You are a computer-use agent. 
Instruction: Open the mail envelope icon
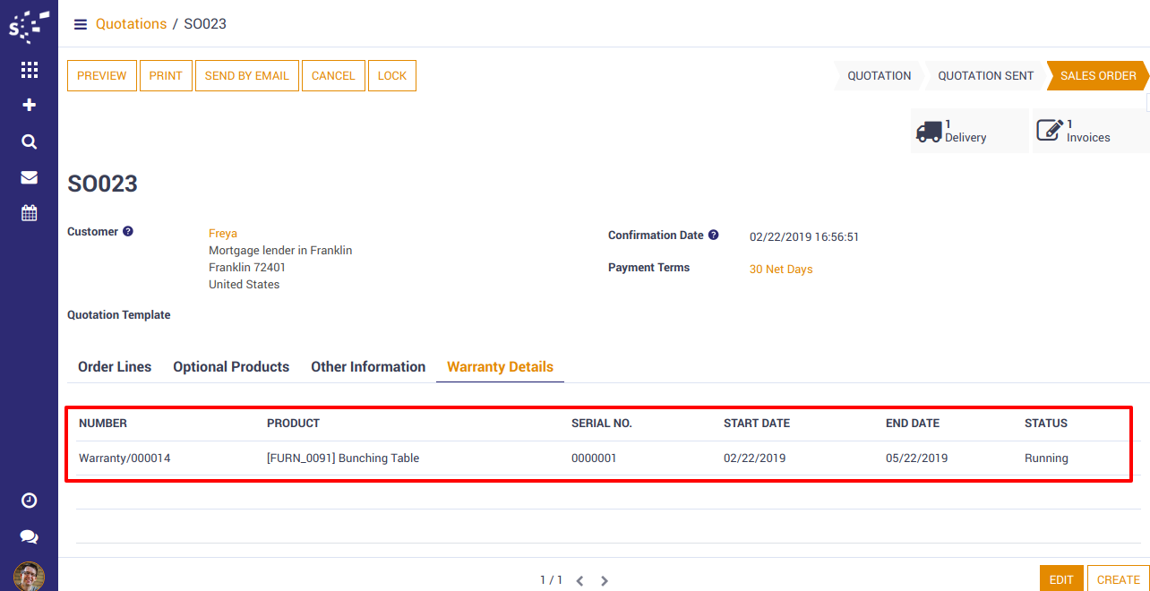click(x=29, y=177)
